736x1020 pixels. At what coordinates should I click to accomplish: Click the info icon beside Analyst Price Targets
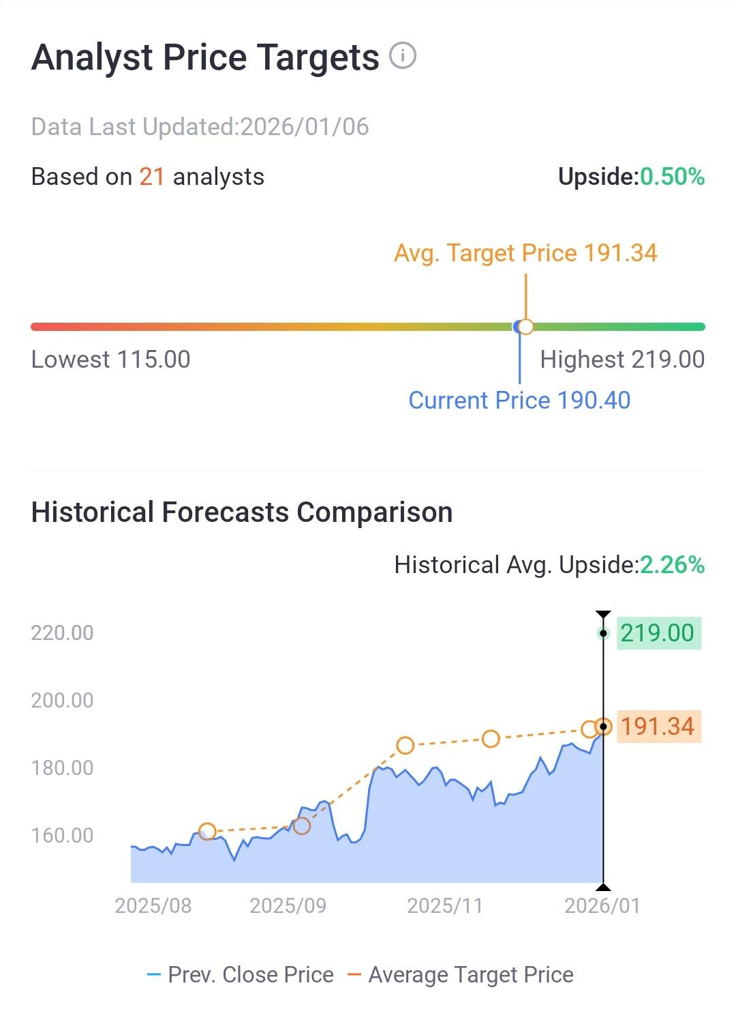pos(402,56)
